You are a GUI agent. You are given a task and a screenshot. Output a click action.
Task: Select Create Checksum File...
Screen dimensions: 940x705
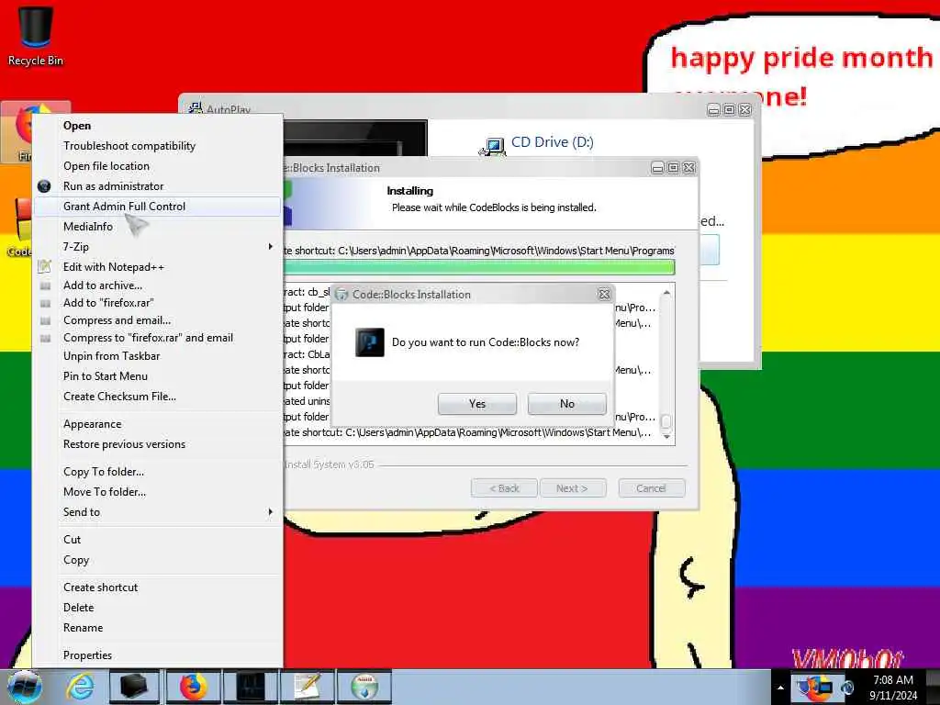[x=157, y=397]
